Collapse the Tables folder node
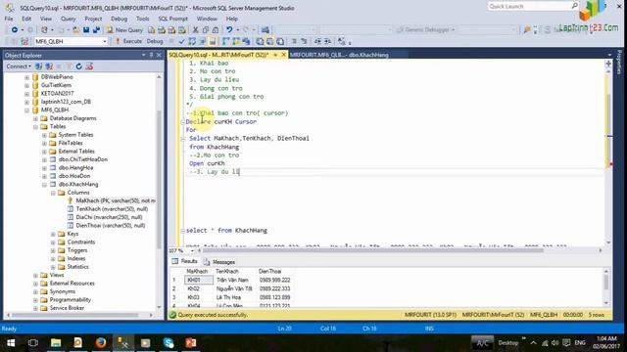This screenshot has width=627, height=352. coord(36,126)
